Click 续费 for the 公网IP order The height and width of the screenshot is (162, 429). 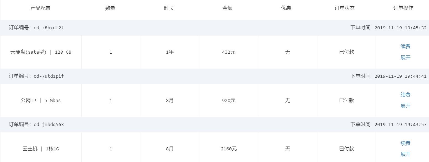click(x=405, y=95)
